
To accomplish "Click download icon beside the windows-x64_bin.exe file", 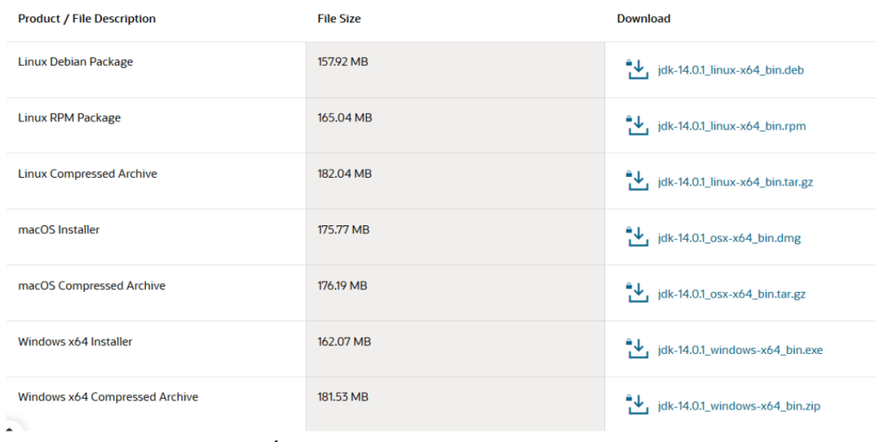I will (x=636, y=350).
